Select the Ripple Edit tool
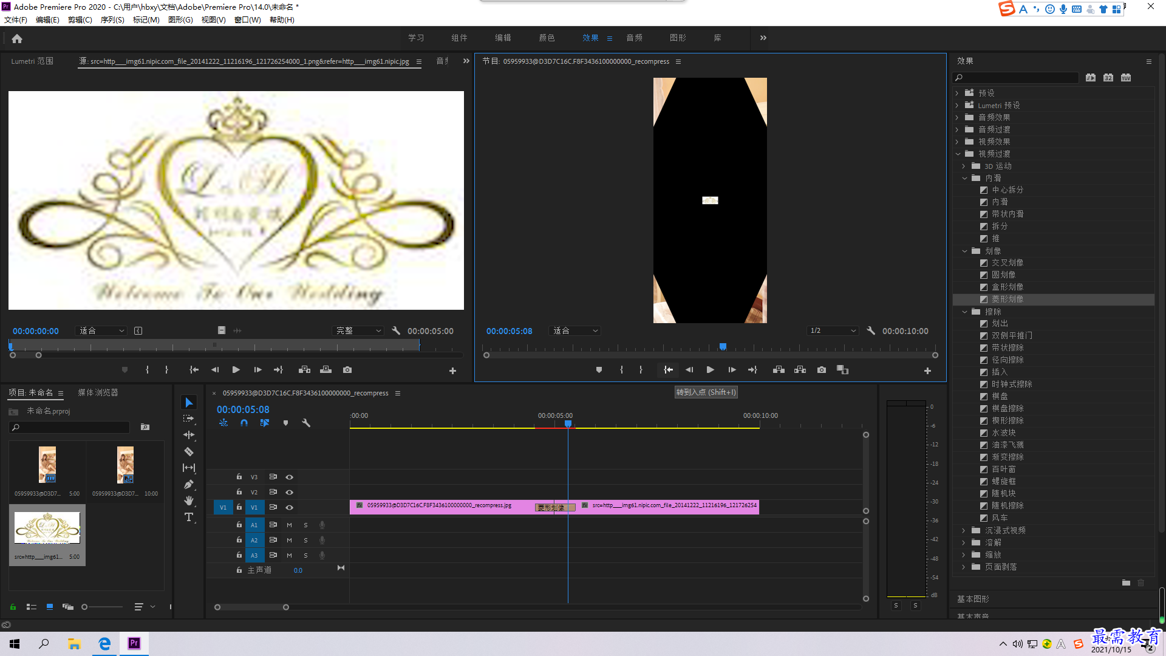This screenshot has width=1166, height=656. pyautogui.click(x=189, y=435)
